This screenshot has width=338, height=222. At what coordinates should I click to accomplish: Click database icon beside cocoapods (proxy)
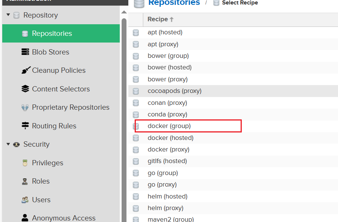tap(136, 91)
